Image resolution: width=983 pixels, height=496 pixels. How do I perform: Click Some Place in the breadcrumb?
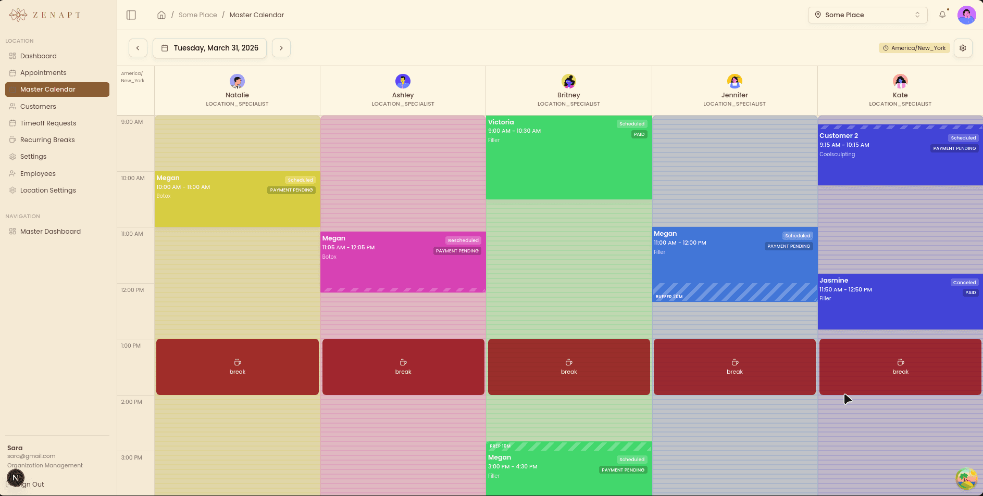click(198, 15)
